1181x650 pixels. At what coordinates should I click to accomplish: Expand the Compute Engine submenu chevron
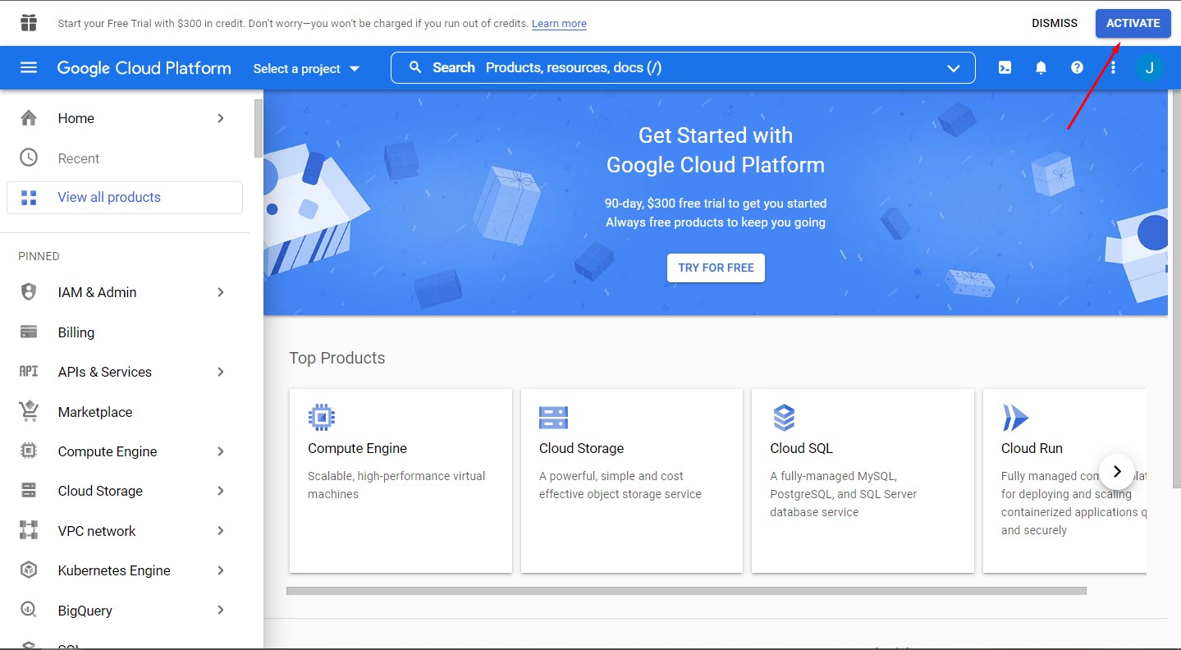click(220, 451)
